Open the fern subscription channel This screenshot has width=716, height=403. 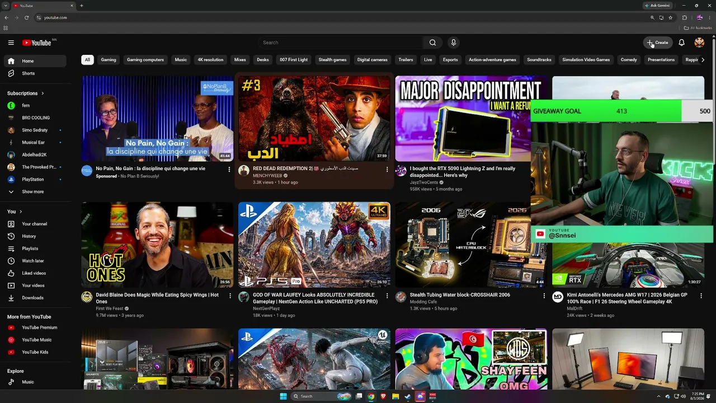point(34,105)
